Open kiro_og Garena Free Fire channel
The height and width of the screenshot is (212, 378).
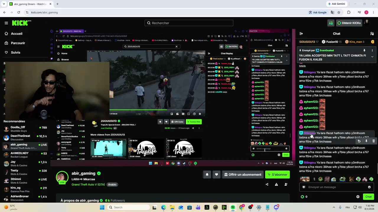coord(25,189)
